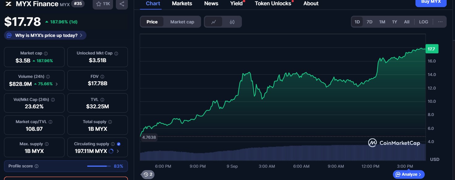Click the 83% profile score value
The image size is (455, 180).
coord(119,166)
